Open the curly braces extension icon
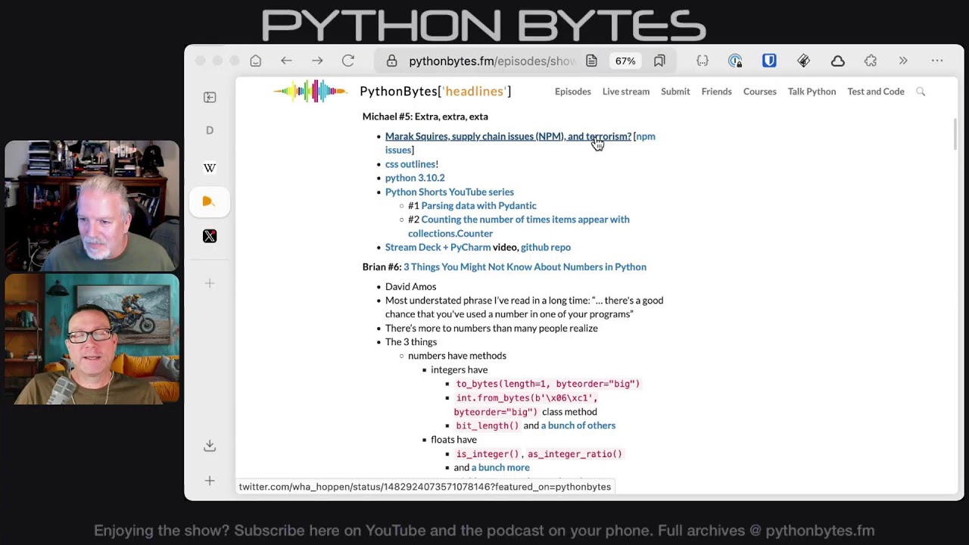The image size is (969, 545). (x=702, y=61)
